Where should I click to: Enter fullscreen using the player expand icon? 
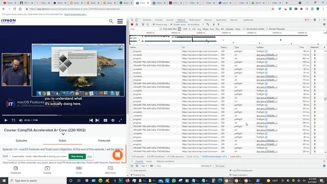(x=121, y=120)
